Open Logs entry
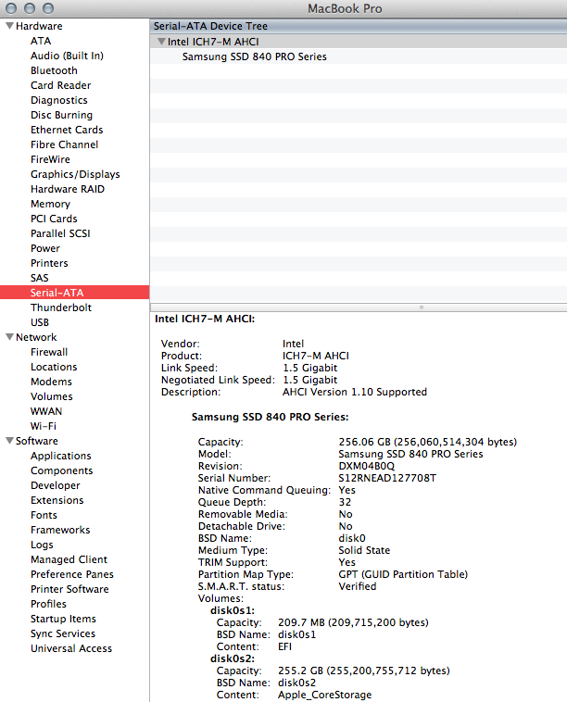Viewport: 567px width, 702px height. coord(42,545)
